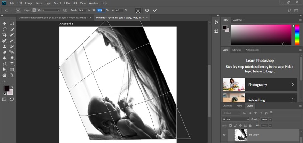Select the Zoom tool

[x=12, y=76]
